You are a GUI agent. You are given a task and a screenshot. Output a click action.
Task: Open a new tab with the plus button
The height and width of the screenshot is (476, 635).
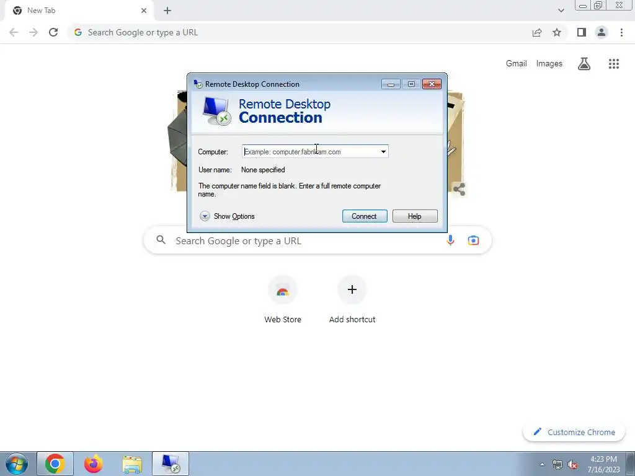click(167, 11)
